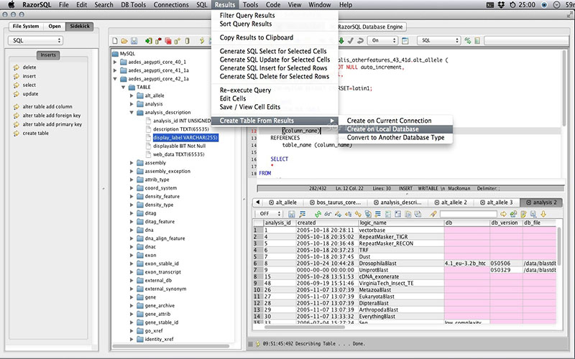Open the On auto-commit dropdown

point(383,41)
